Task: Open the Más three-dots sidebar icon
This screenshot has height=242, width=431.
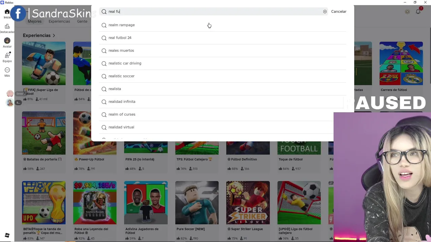Action: pos(7,70)
